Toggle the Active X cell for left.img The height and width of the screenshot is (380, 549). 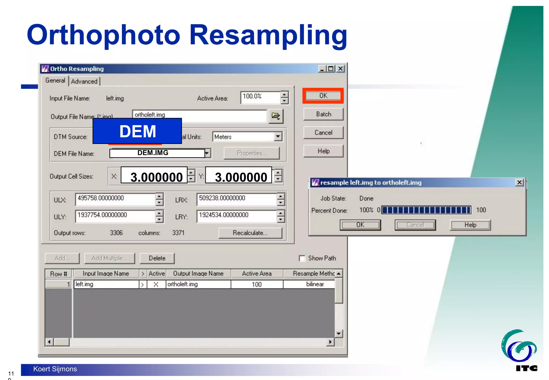pyautogui.click(x=156, y=284)
